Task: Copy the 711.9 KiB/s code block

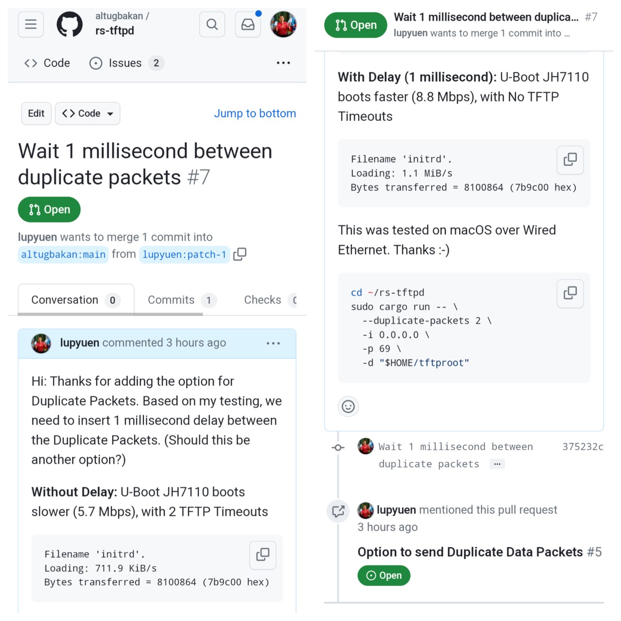Action: tap(262, 555)
